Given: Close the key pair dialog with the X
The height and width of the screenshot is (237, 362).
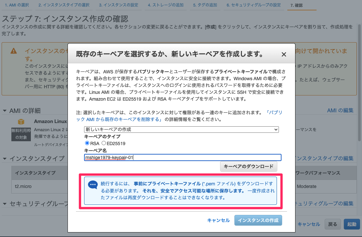Looking at the screenshot, I should click(x=284, y=54).
